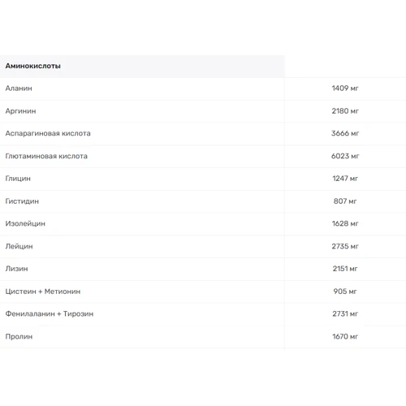Select the Изолейцин row label

click(x=25, y=224)
